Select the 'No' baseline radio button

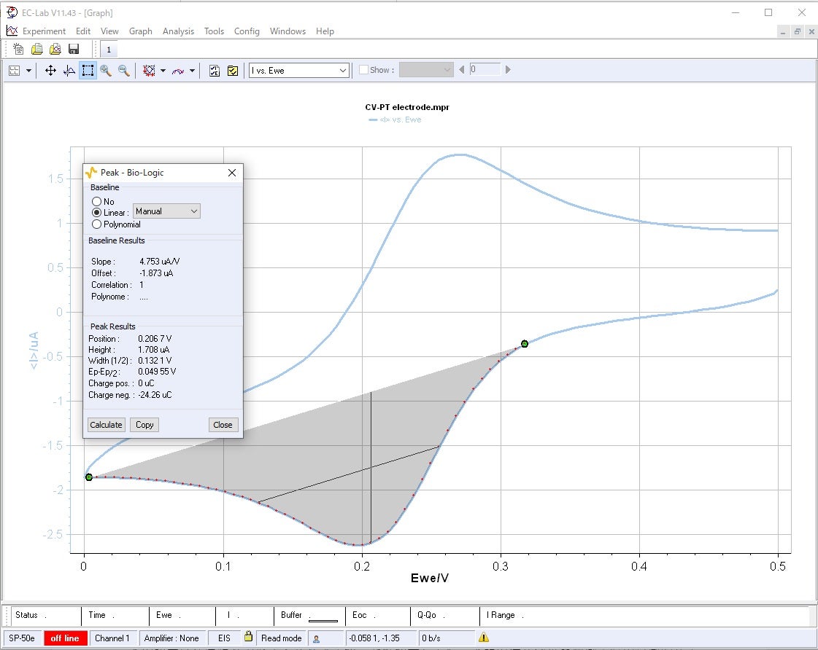(x=96, y=201)
